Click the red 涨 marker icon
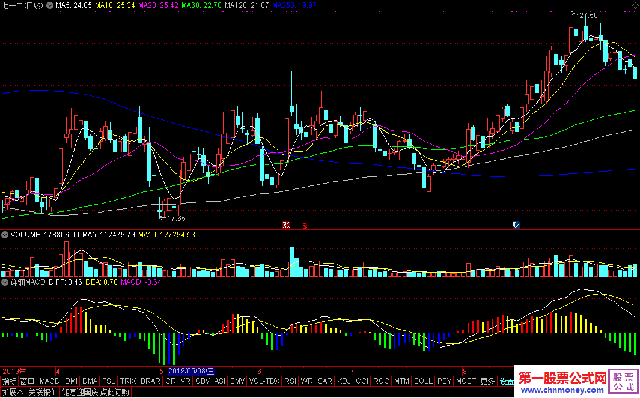Viewport: 640px width, 398px height. pyautogui.click(x=286, y=225)
